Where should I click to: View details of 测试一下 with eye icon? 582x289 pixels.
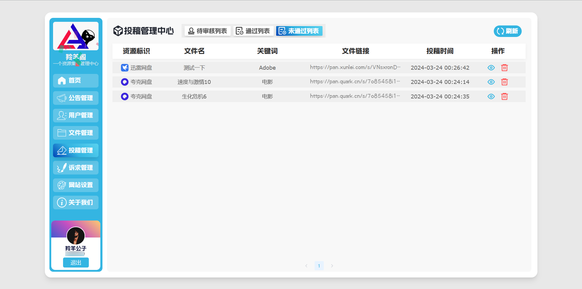coord(491,68)
